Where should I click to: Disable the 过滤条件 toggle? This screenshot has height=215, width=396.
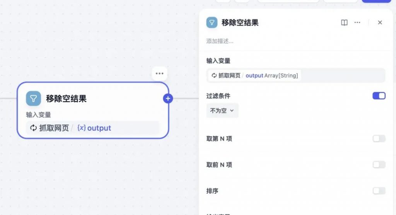coord(379,96)
